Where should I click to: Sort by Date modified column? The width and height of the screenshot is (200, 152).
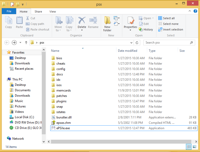[127, 51]
